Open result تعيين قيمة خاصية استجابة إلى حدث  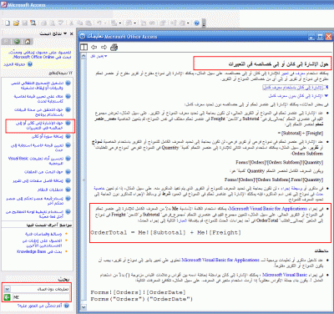(x=38, y=148)
